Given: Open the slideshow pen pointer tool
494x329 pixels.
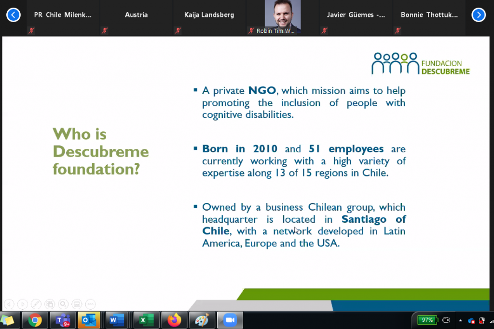Looking at the screenshot, I should [x=36, y=304].
